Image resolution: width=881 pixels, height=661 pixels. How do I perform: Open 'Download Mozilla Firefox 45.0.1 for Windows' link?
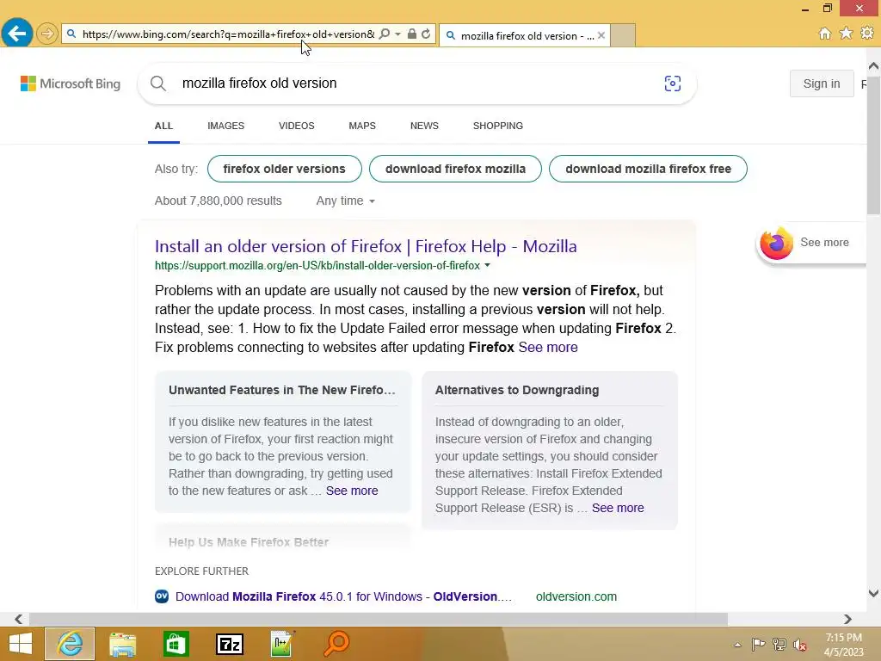343,596
